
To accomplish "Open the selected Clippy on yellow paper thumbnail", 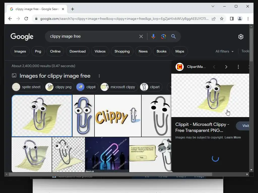I will [x=42, y=116].
